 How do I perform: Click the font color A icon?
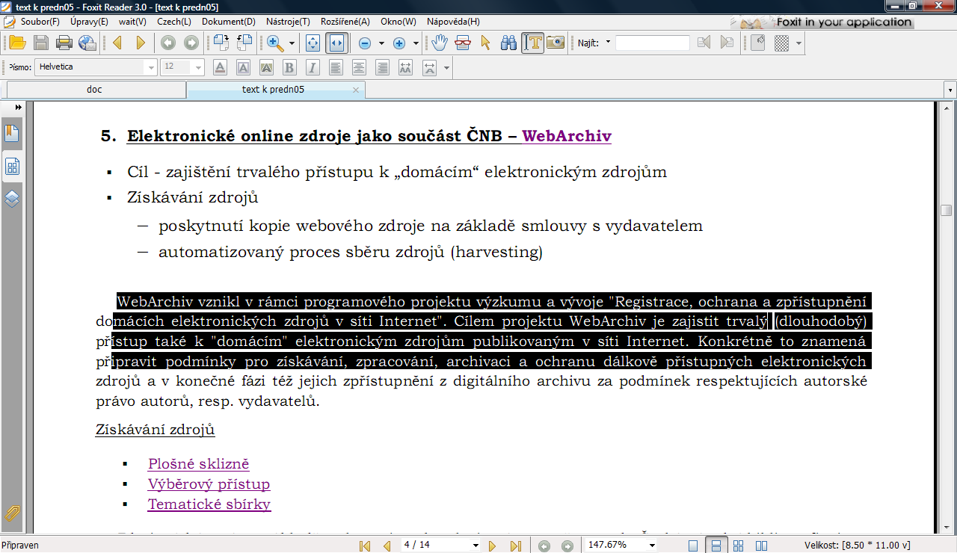coord(220,67)
